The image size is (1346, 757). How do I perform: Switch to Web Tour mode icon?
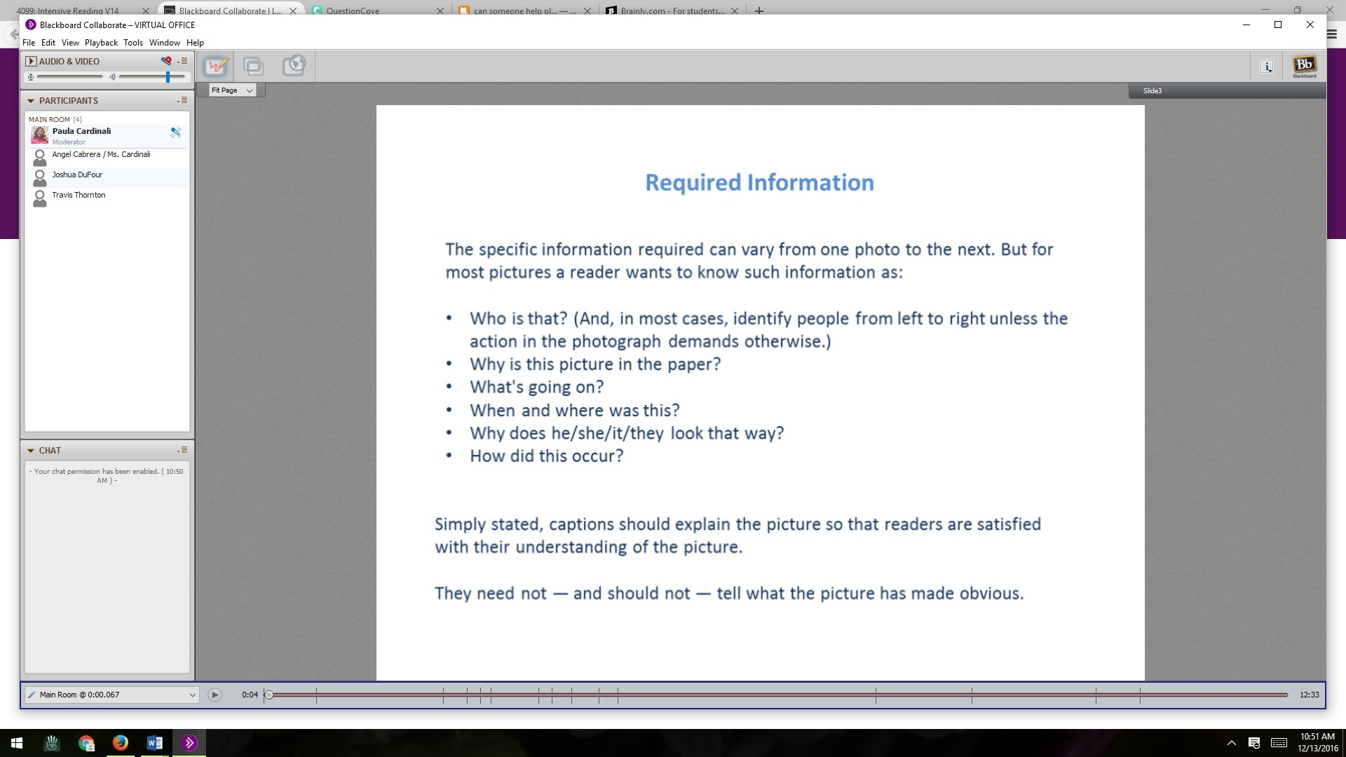294,66
